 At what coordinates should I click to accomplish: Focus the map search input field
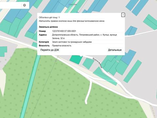(x=10, y=5)
